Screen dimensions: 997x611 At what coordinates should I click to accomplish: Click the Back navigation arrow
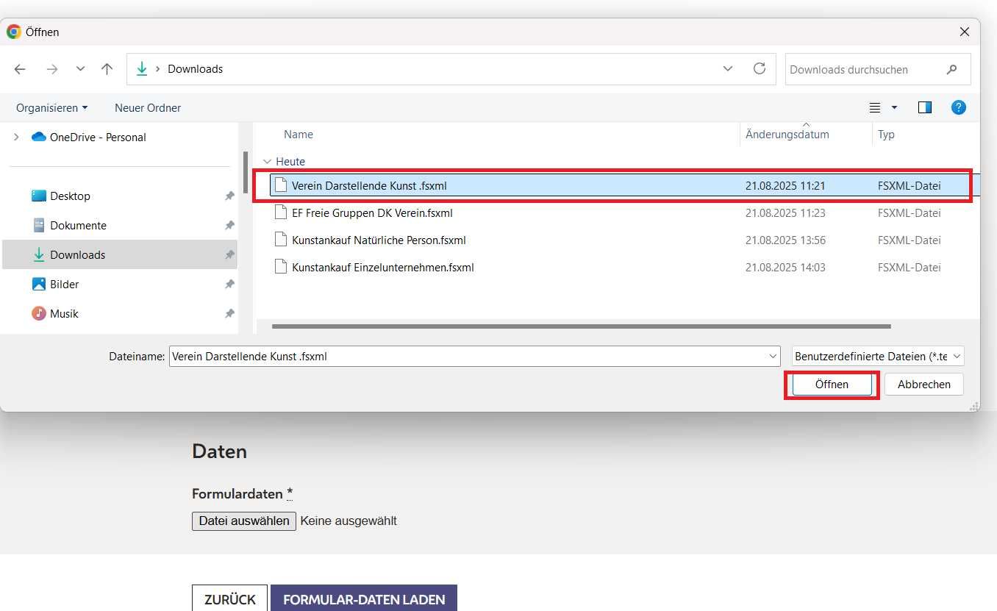(x=20, y=69)
